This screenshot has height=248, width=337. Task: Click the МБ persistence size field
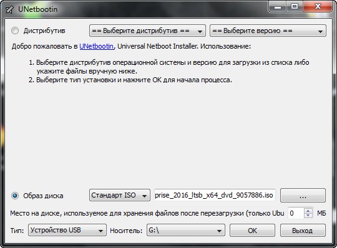296,213
